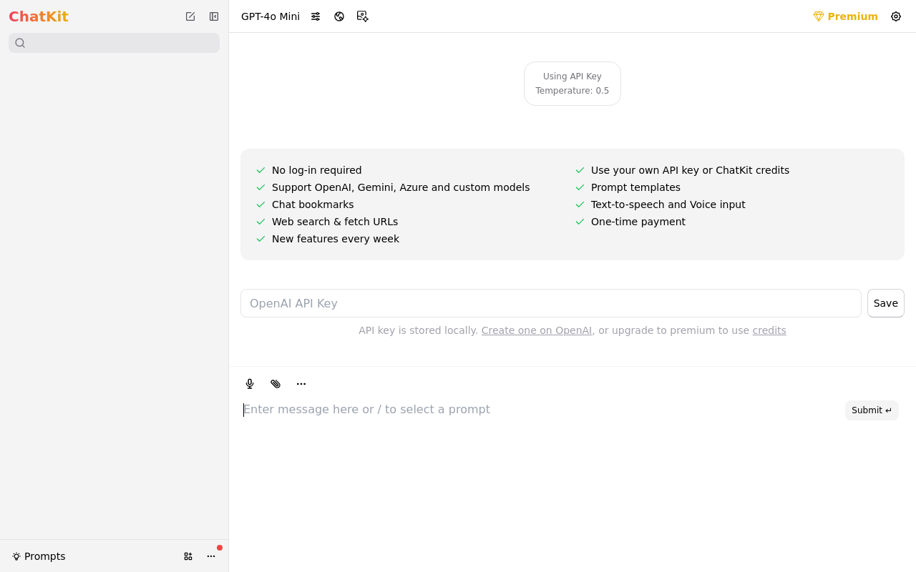Toggle the web search globe icon
Image resolution: width=916 pixels, height=572 pixels.
(339, 16)
